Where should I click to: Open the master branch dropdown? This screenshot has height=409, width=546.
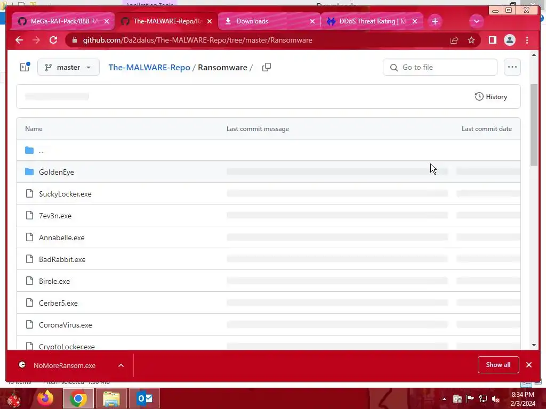point(68,67)
